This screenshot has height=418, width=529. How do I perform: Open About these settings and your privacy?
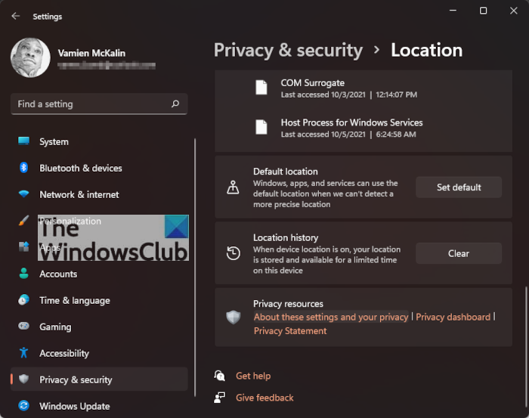331,317
